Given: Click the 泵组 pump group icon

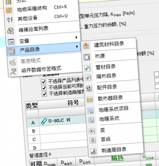Looking at the screenshot, I should (x=92, y=140).
